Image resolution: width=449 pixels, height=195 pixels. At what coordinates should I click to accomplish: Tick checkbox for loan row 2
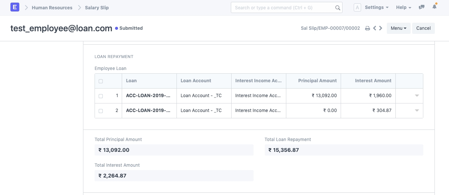(x=101, y=111)
